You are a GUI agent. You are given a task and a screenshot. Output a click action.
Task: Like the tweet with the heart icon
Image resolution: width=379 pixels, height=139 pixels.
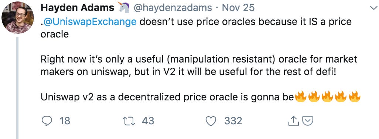click(211, 121)
